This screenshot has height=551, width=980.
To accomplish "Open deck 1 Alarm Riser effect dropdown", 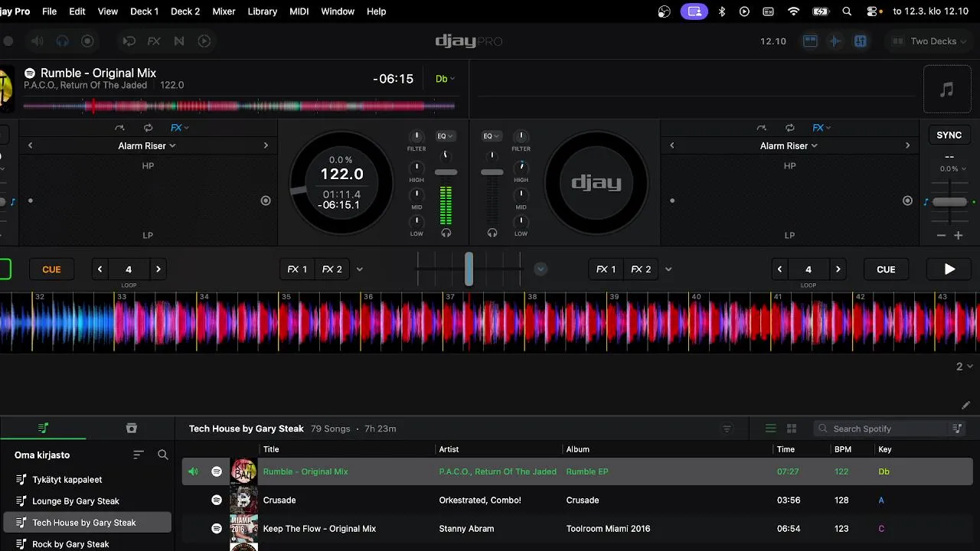I will pyautogui.click(x=147, y=145).
